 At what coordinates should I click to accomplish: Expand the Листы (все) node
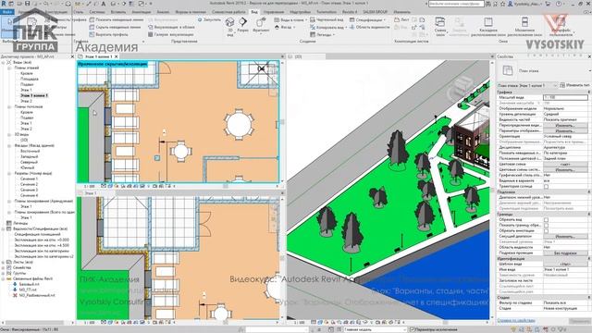(x=4, y=262)
